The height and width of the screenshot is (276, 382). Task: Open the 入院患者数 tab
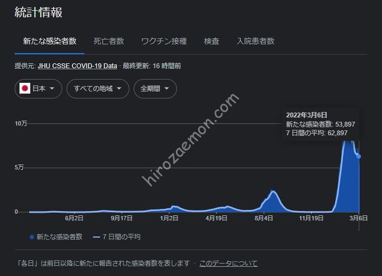(255, 41)
